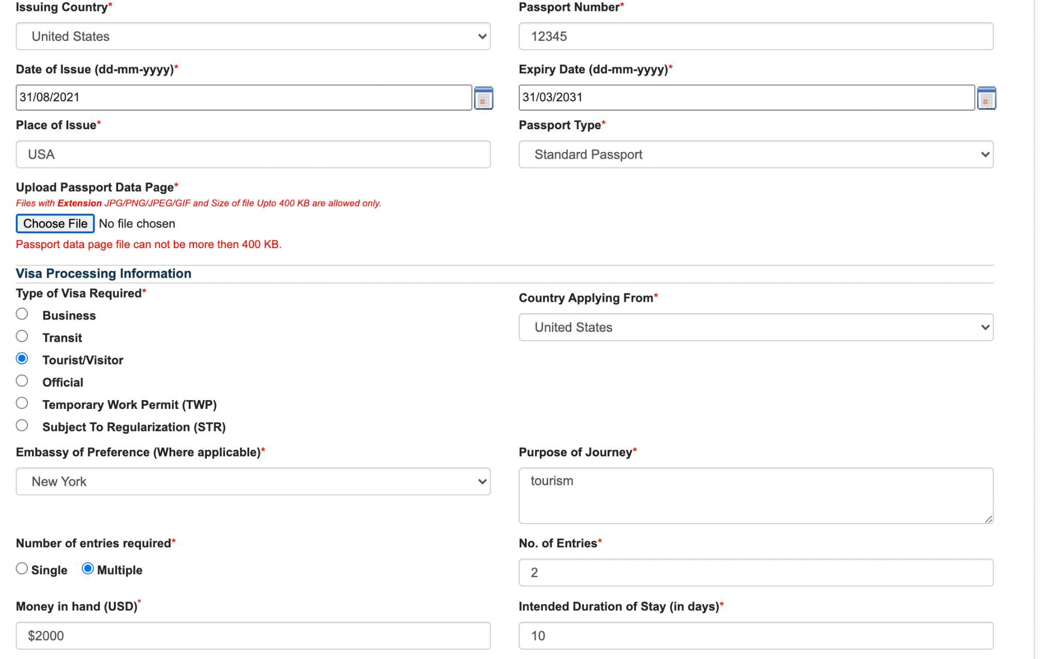Viewport: 1059px width, 659px height.
Task: Click the Purpose of Journey text area
Action: pos(754,494)
